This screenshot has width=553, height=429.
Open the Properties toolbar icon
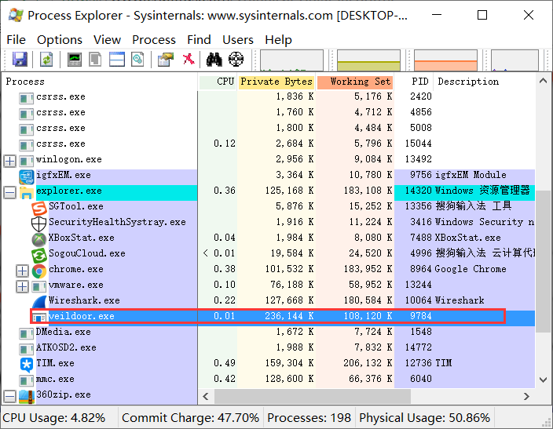(166, 59)
